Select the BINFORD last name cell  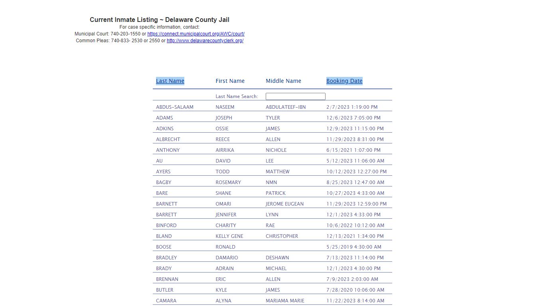[x=166, y=226]
